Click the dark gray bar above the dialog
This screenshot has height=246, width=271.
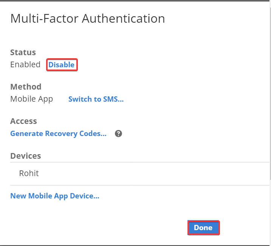pos(135,1)
